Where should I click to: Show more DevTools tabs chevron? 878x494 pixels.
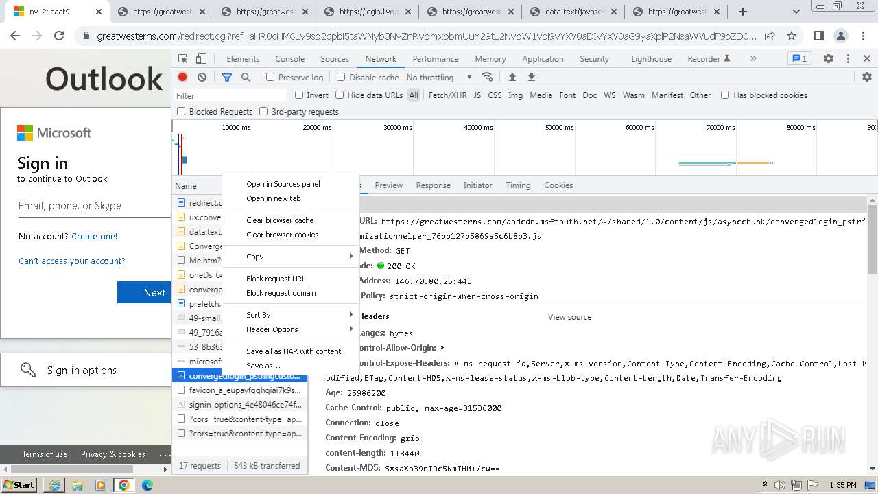tap(753, 59)
